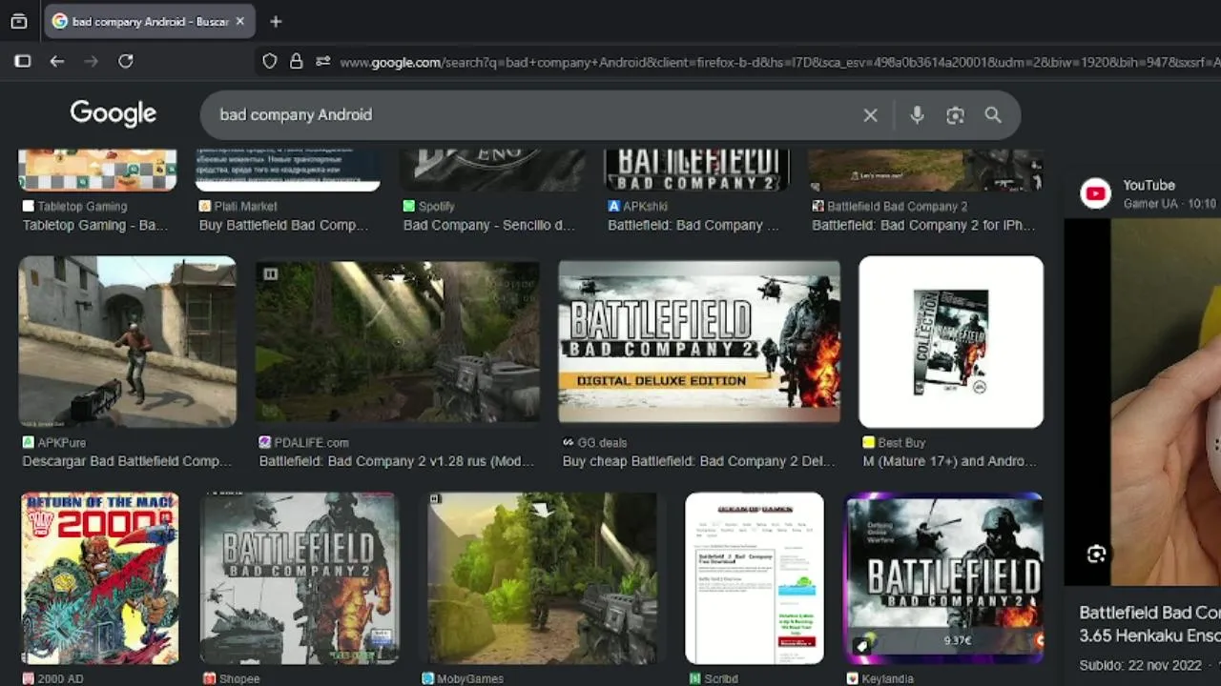Screen dimensions: 1221x686
Task: Open 'Bad Company - Sencillo d...' Spotify link
Action: pyautogui.click(x=488, y=225)
